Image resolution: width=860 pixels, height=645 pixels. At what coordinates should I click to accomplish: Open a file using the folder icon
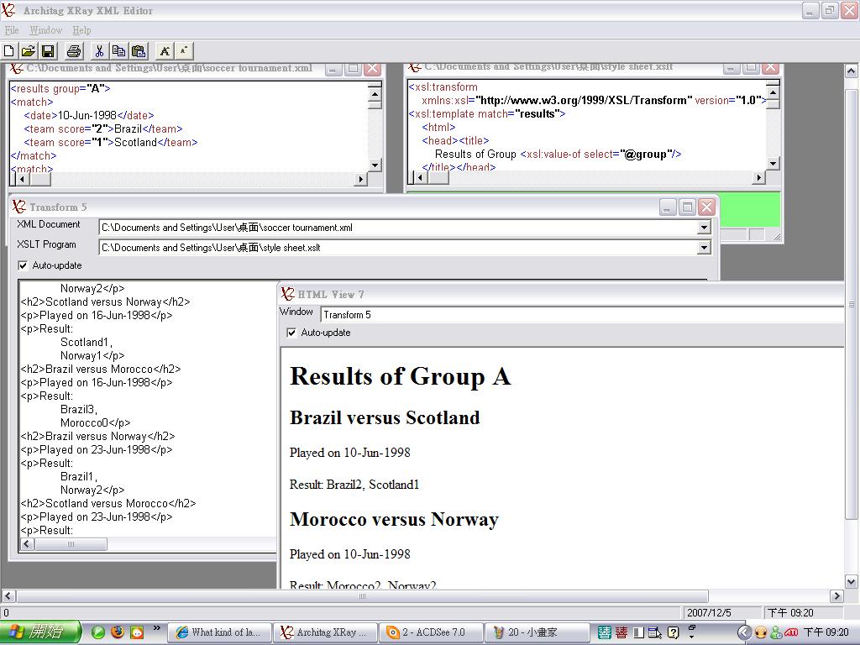tap(28, 51)
